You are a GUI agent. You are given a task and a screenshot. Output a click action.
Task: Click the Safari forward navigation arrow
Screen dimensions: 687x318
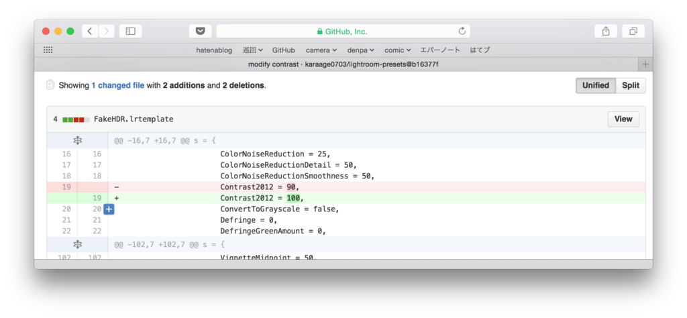(x=107, y=31)
